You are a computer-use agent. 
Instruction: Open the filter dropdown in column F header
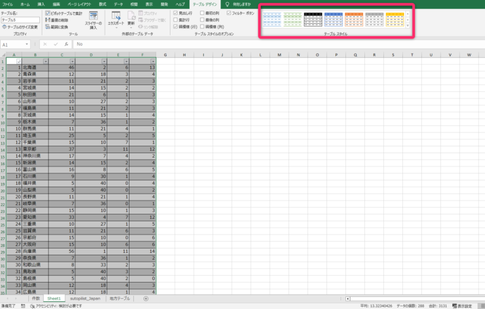pos(153,61)
